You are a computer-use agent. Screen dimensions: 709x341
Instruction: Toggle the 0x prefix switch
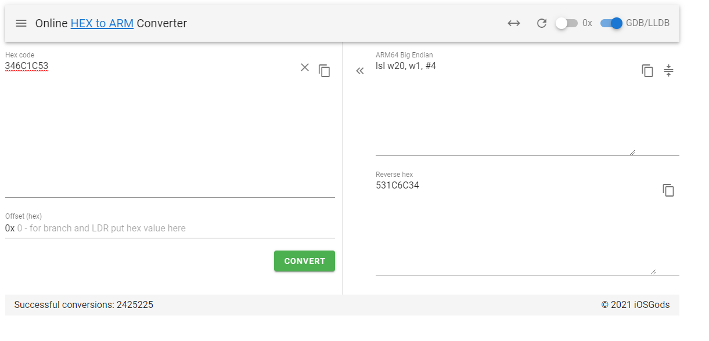pos(566,23)
